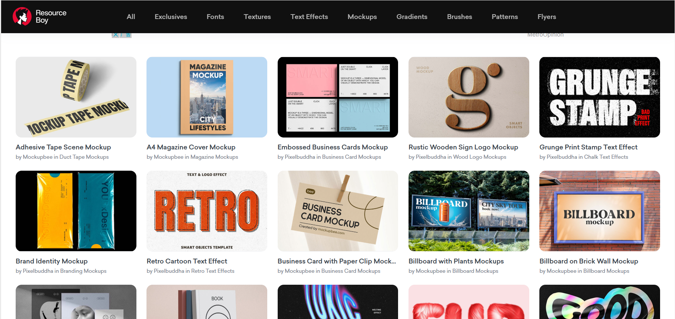
Task: Click Grunge Print Stamp Text Effect title
Action: 589,147
